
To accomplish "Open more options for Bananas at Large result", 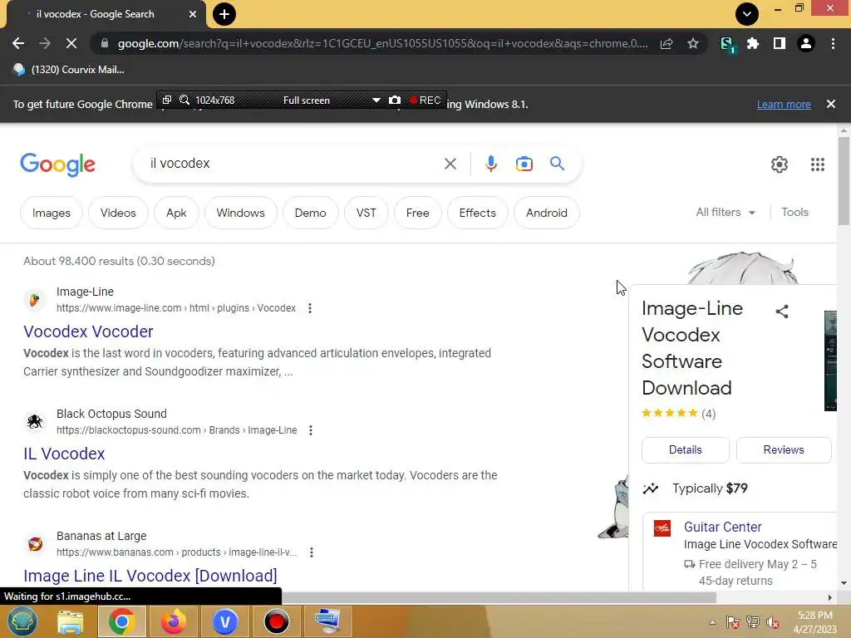I will [x=312, y=552].
